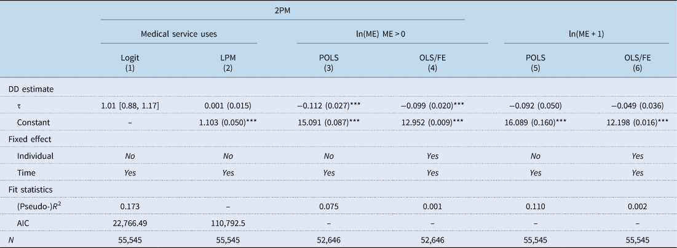Click the Logit (1) column header
This screenshot has height=248, width=677.
[130, 63]
